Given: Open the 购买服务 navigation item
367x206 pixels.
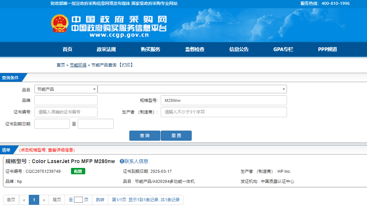Looking at the screenshot, I should (x=151, y=49).
